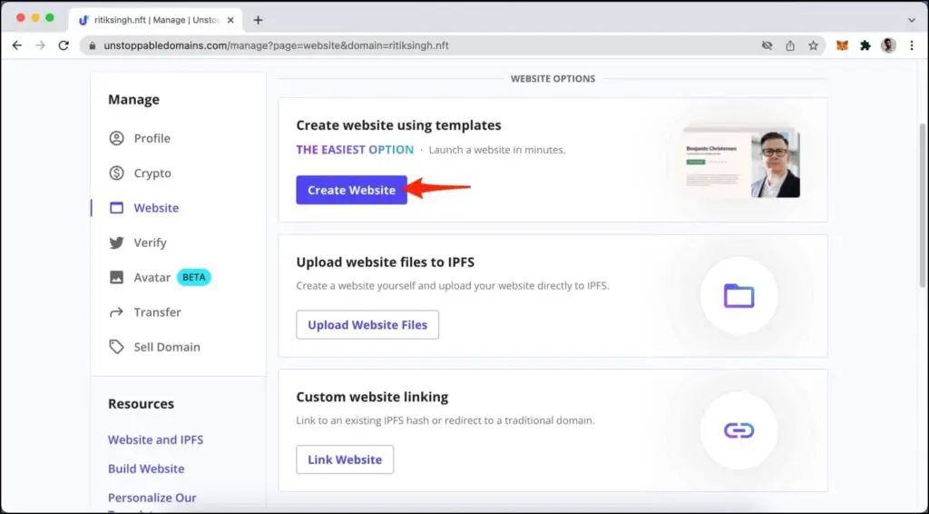Click the browser forward arrow
Viewport: 929px width, 514px height.
40,45
